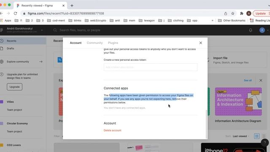270x152 pixels.
Task: Close the Recently viewed – Figma tab
Action: (63, 5)
